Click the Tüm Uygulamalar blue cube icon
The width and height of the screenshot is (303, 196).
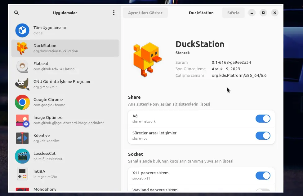coord(22,30)
